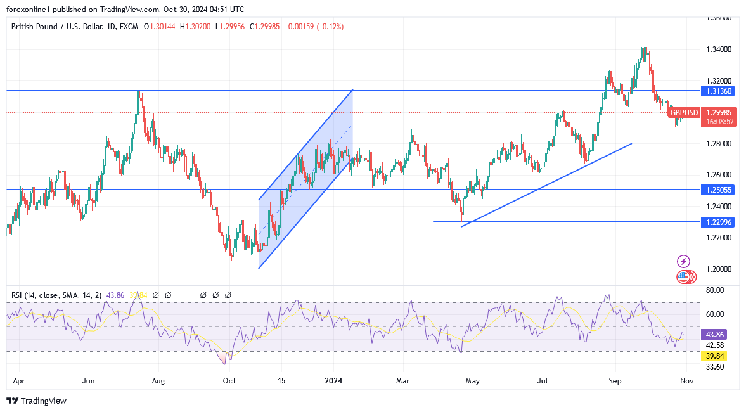Image resolution: width=746 pixels, height=412 pixels.
Task: Click the 60.00 RSI scale label
Action: pos(716,314)
